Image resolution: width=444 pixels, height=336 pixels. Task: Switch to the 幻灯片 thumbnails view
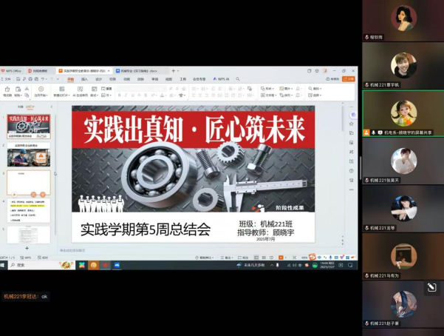point(31,107)
